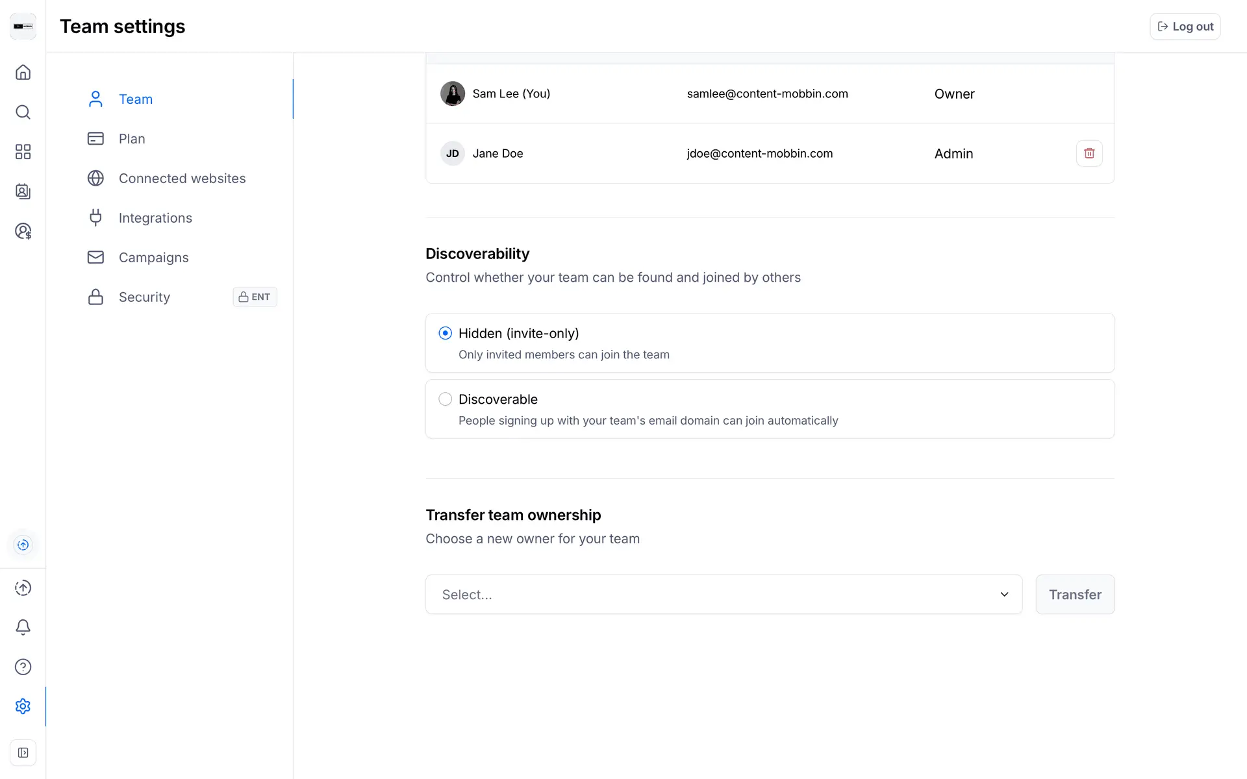Click Sam Lee's avatar thumbnail

(453, 93)
